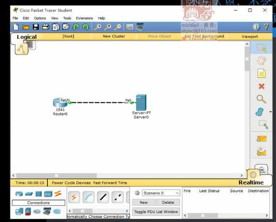Click Toggle PDU List Window button
Image resolution: width=276 pixels, height=222 pixels.
(156, 212)
